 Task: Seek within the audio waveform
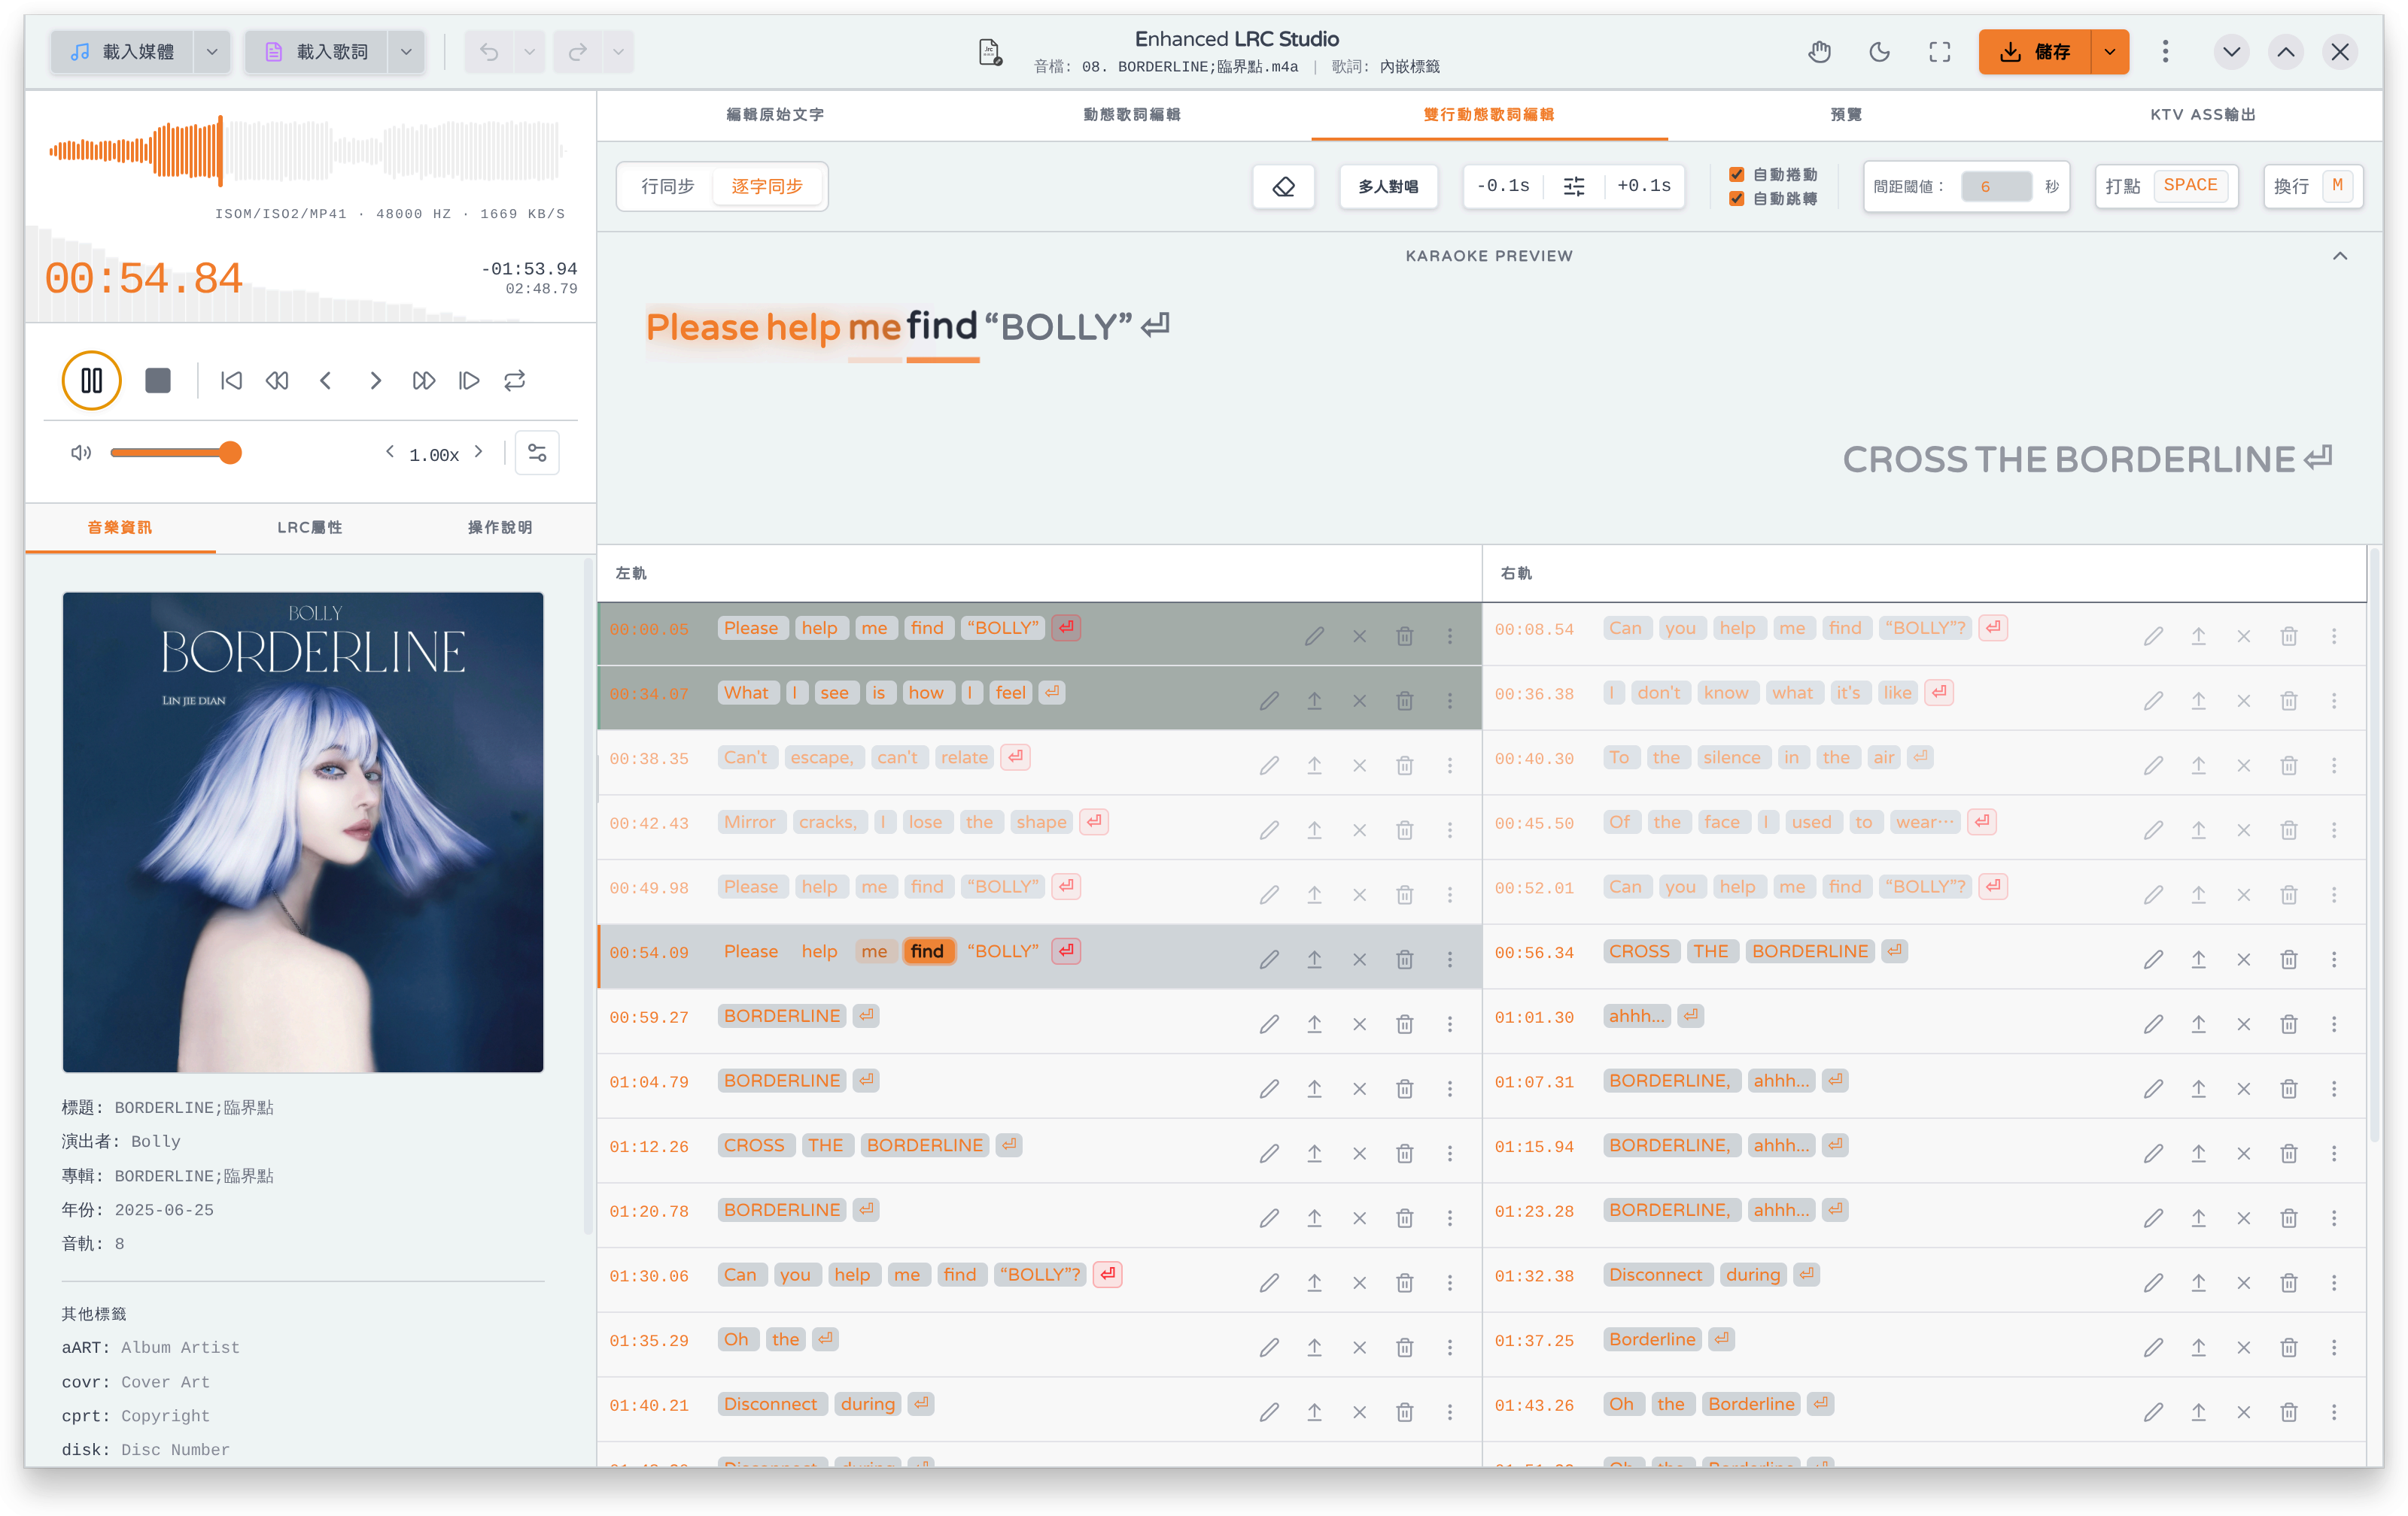click(x=307, y=151)
